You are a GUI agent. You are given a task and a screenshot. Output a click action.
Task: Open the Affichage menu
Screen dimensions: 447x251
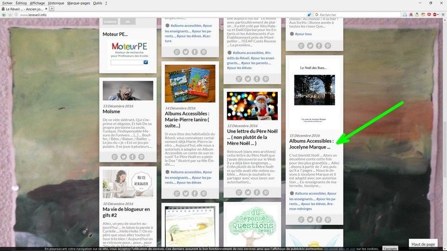pyautogui.click(x=37, y=3)
